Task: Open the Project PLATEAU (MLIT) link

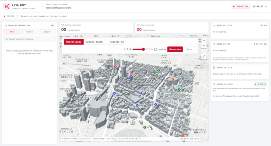Action: click(x=124, y=139)
